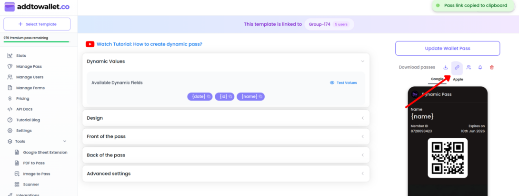
Task: Switch to Google pass preview tab
Action: pyautogui.click(x=437, y=79)
